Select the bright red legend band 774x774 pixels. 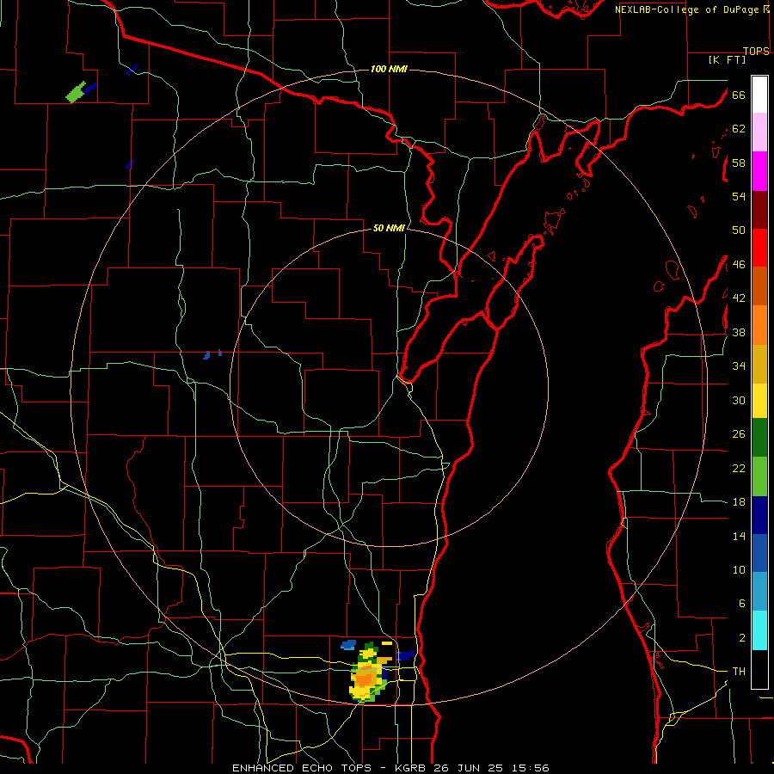click(759, 248)
